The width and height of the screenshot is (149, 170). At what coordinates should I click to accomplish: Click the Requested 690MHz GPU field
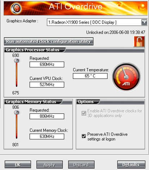pyautogui.click(x=47, y=64)
